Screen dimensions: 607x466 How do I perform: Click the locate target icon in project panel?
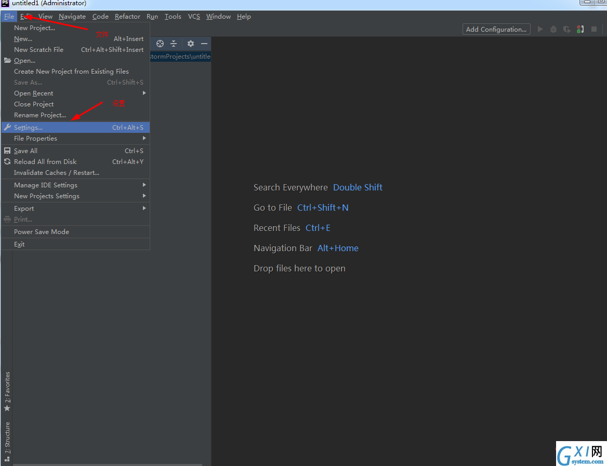[x=160, y=44]
